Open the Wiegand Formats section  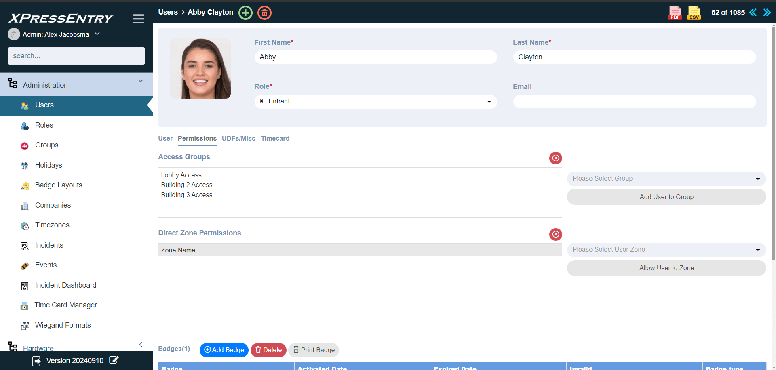63,325
